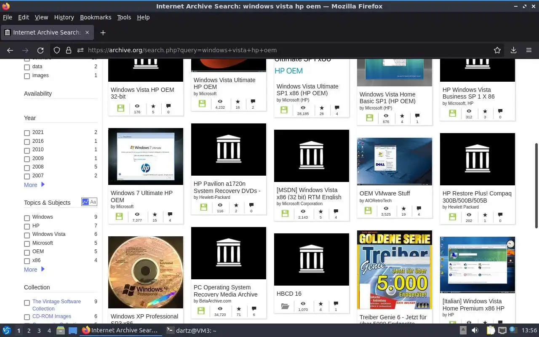This screenshot has height=337, width=539.
Task: Open the OEM VMware Stuff title link
Action: [385, 193]
